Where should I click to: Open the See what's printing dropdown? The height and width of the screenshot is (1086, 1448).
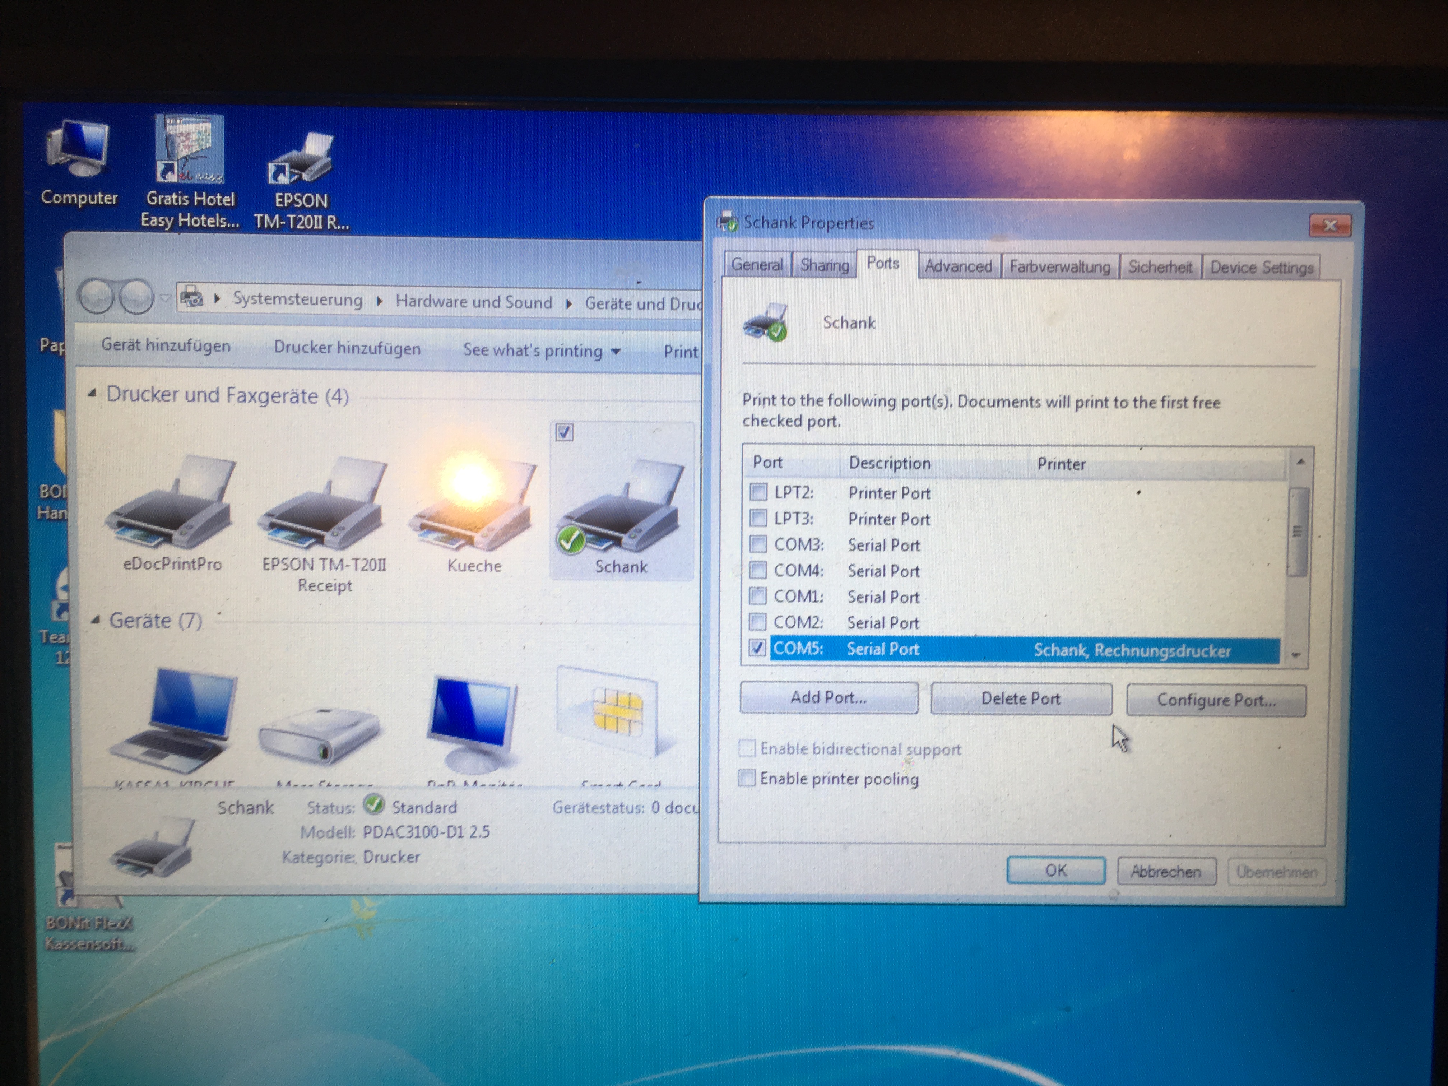pos(541,350)
